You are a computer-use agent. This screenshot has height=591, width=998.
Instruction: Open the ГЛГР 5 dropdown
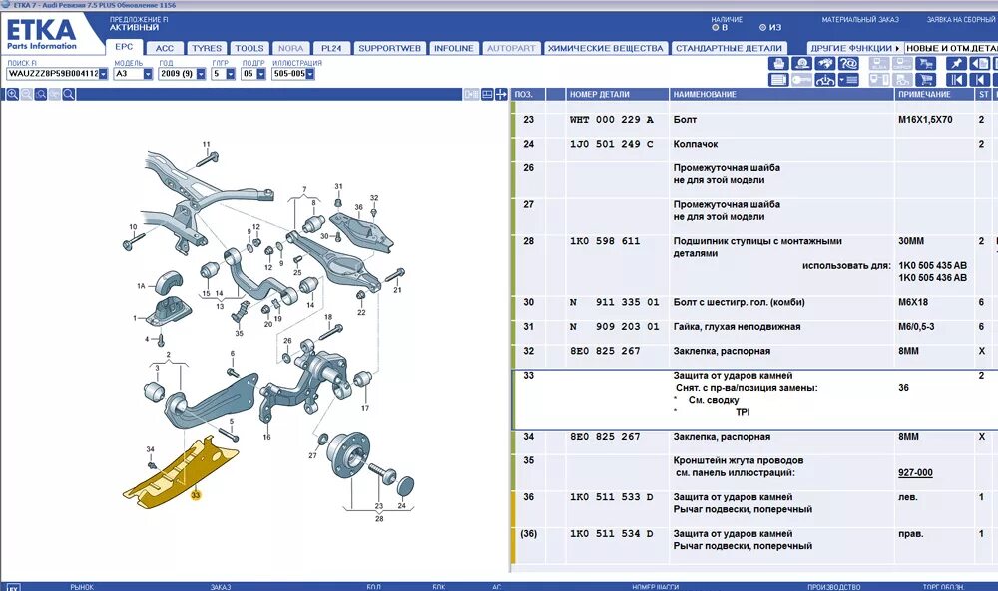coord(231,74)
